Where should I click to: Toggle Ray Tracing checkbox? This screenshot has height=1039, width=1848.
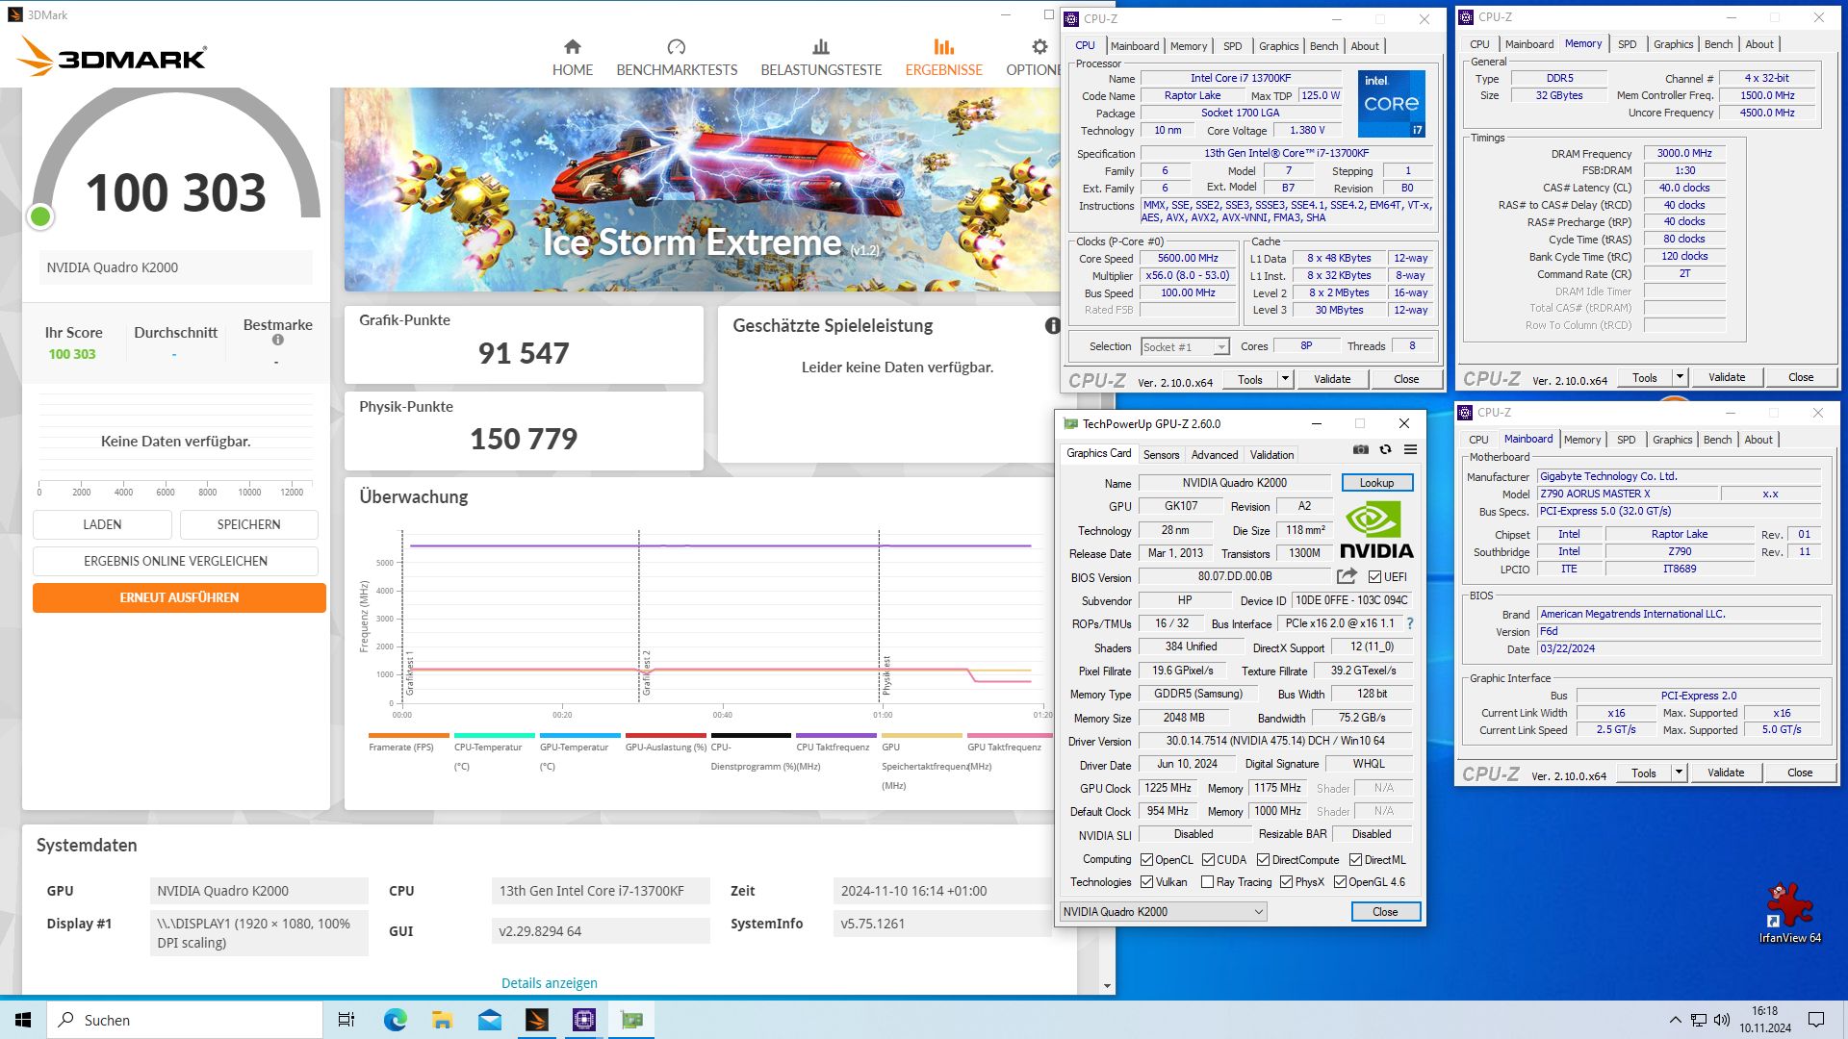1208,882
